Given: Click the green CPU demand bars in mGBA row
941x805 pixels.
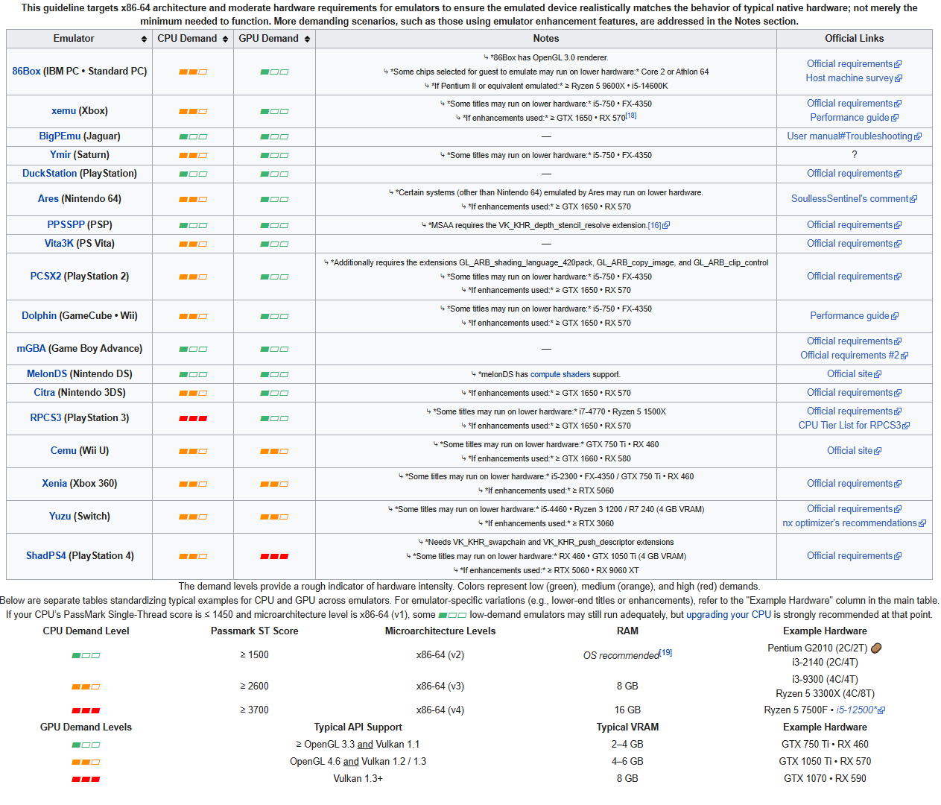Looking at the screenshot, I should tap(193, 349).
